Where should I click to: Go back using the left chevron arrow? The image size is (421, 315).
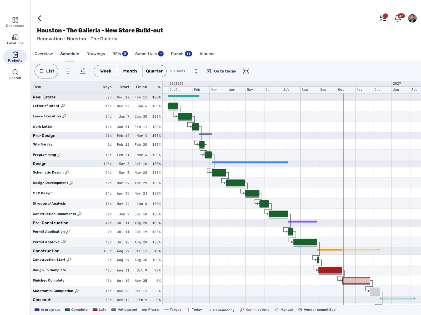pyautogui.click(x=39, y=18)
